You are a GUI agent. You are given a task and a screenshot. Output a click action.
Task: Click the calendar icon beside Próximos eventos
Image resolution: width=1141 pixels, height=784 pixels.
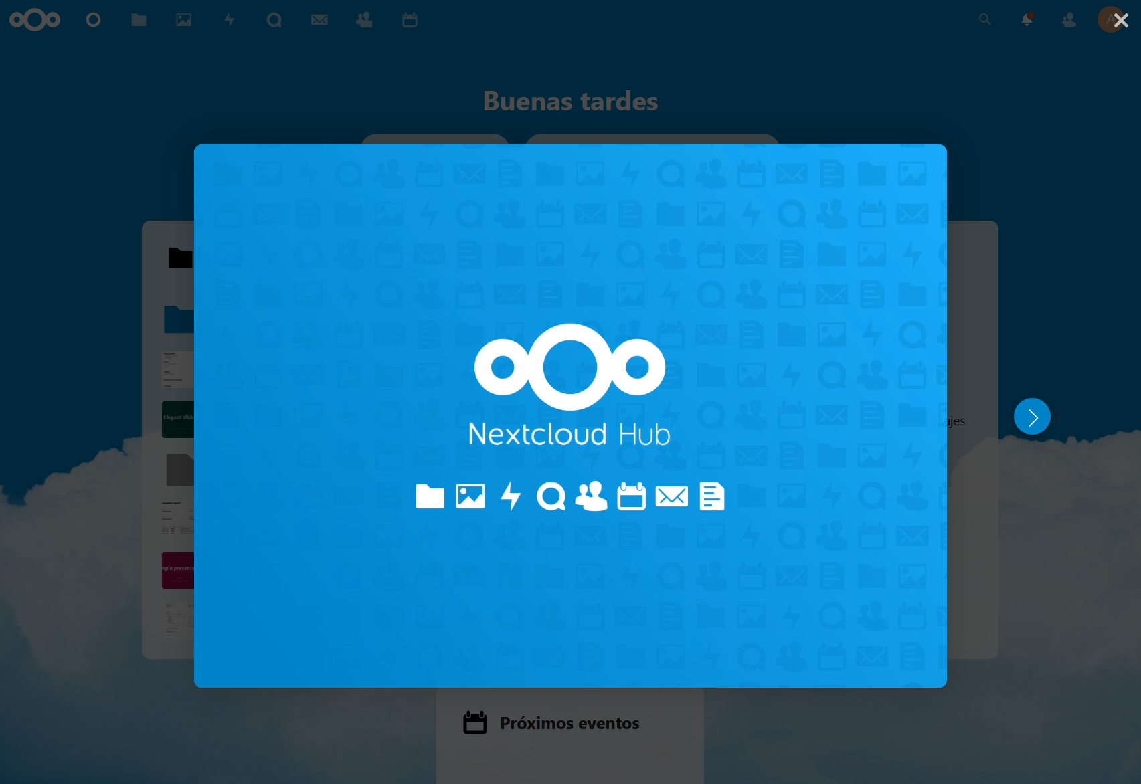pos(475,722)
